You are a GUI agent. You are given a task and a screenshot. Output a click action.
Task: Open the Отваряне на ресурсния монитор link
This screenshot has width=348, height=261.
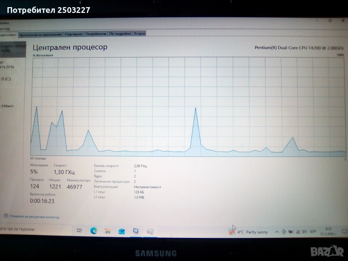coord(34,217)
